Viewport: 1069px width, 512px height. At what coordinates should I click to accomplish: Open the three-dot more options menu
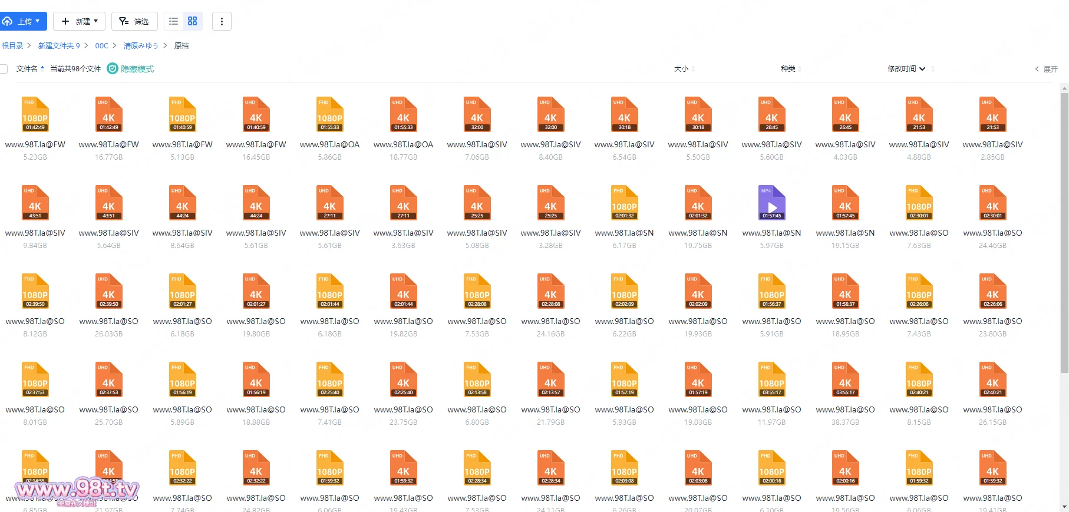coord(222,21)
